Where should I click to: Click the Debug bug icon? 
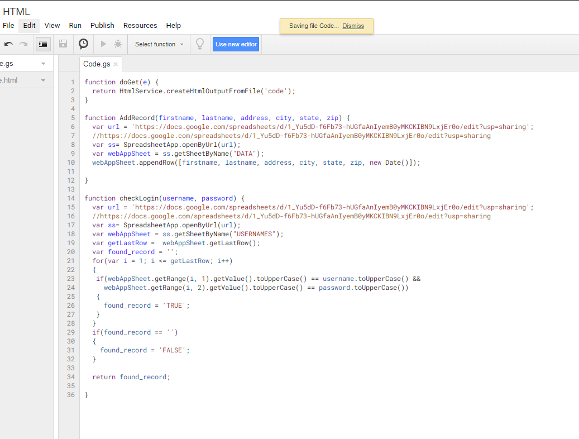click(x=118, y=44)
